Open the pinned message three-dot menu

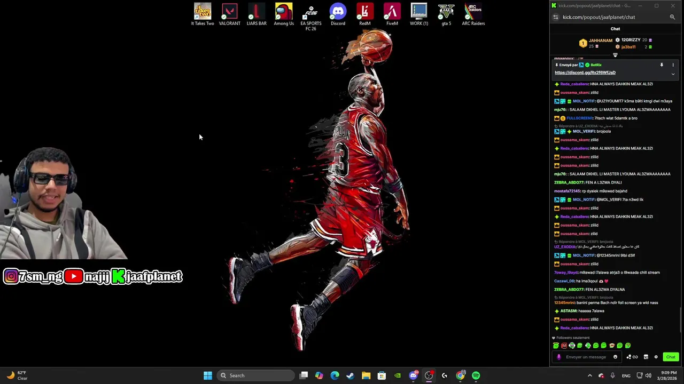pyautogui.click(x=673, y=65)
